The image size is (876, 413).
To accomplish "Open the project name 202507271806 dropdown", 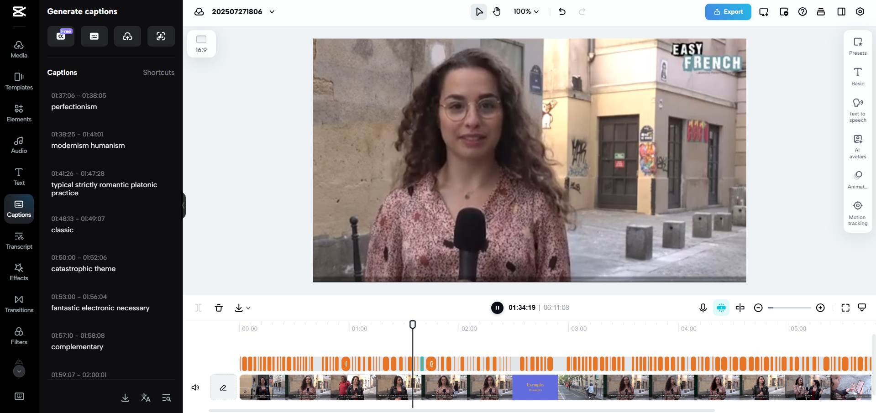I will pyautogui.click(x=272, y=11).
